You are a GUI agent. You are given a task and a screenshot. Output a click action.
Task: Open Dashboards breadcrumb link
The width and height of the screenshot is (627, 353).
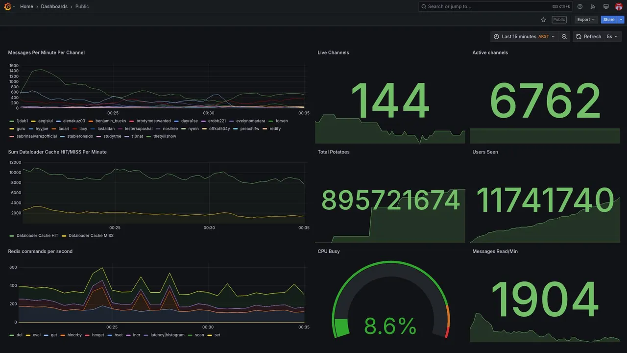tap(54, 6)
